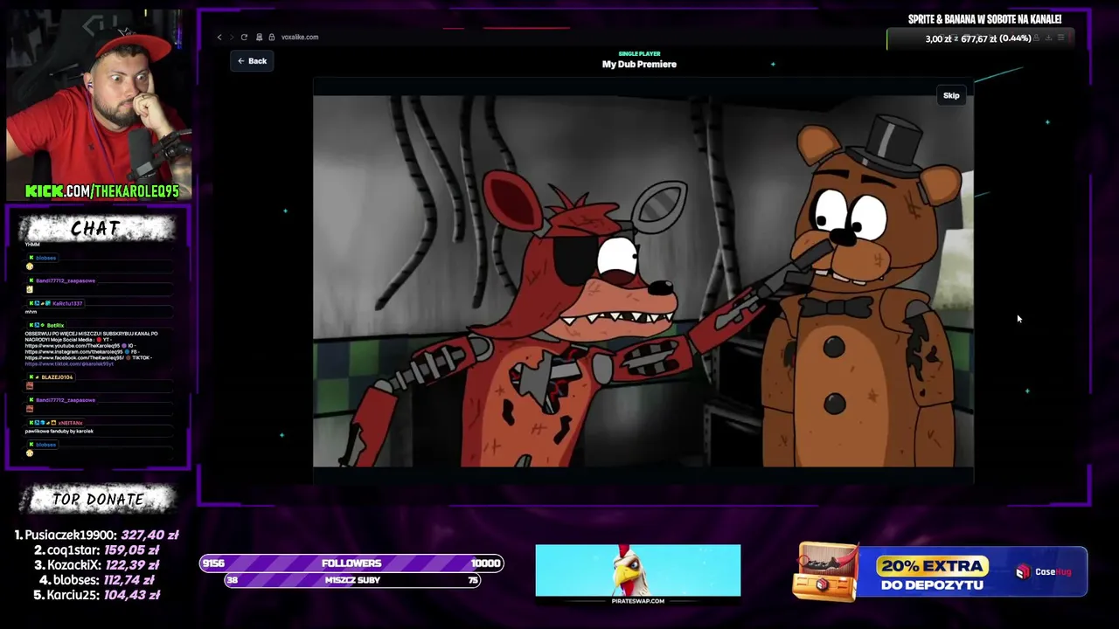Viewport: 1119px width, 629px height.
Task: Click the Back button
Action: (252, 61)
